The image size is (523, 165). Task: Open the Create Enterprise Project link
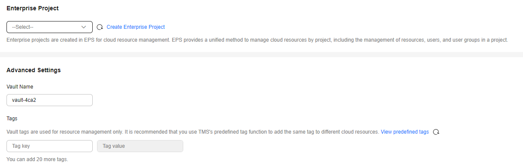point(136,27)
